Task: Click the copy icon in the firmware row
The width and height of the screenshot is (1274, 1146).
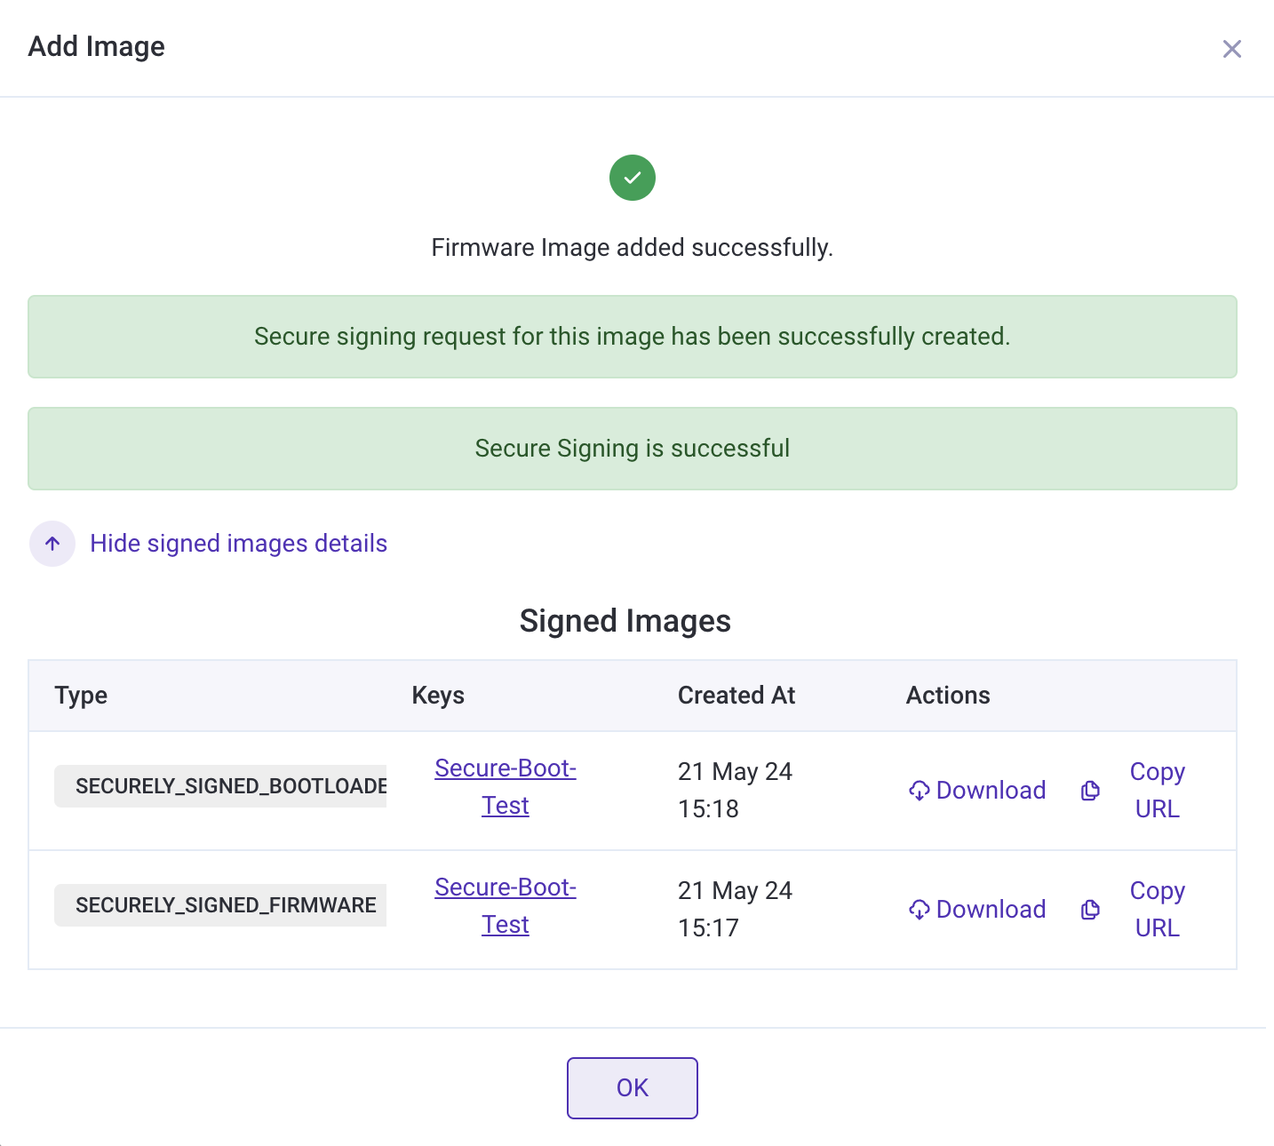Action: tap(1090, 910)
